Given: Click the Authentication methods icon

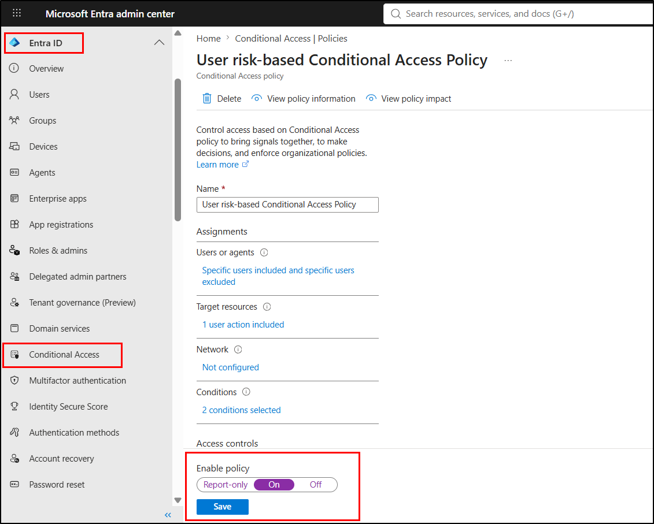Looking at the screenshot, I should tap(14, 433).
